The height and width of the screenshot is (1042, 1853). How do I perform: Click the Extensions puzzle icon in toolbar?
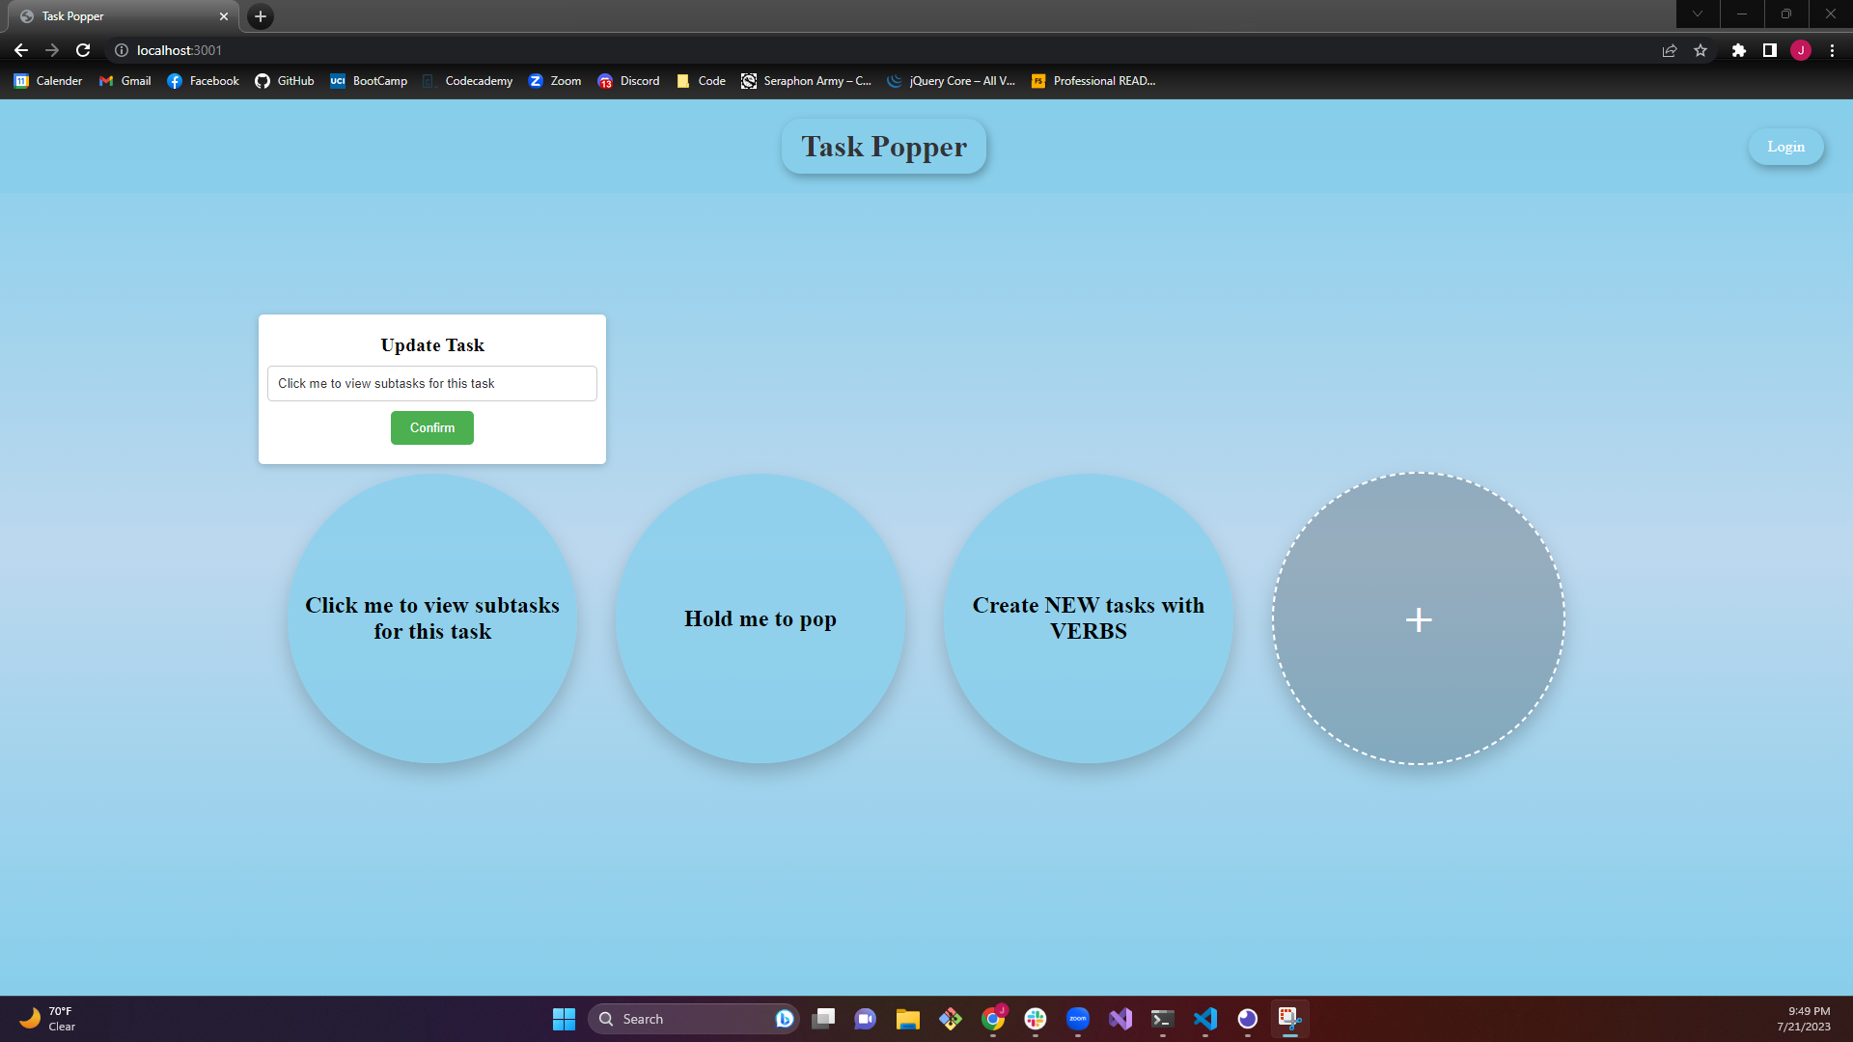tap(1738, 49)
